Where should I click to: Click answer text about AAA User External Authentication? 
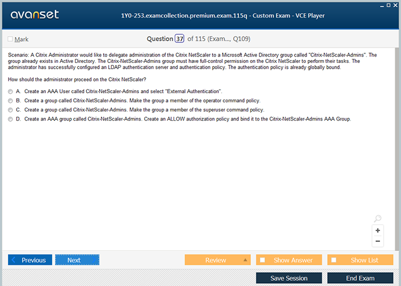tap(123, 92)
